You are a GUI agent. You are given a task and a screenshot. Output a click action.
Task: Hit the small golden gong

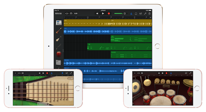tap(147, 83)
